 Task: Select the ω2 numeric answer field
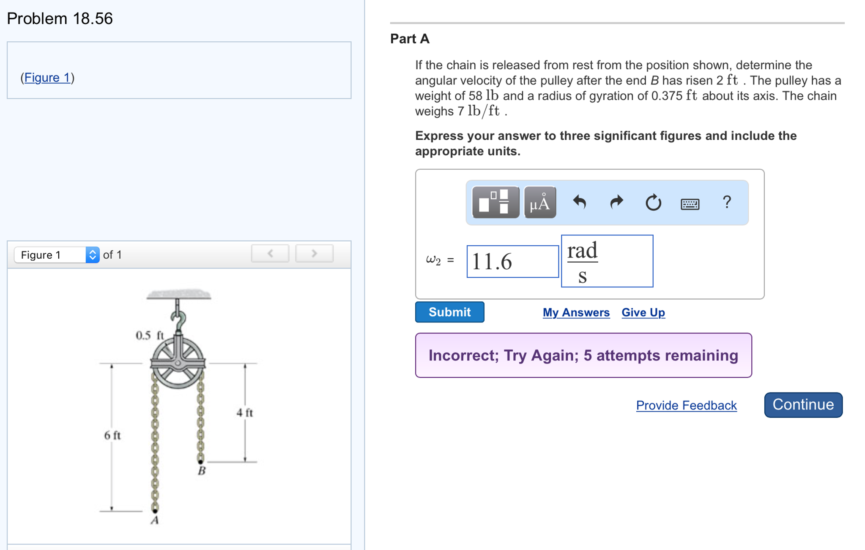[512, 261]
